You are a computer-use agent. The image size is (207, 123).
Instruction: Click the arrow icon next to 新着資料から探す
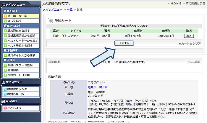[x=5, y=31]
